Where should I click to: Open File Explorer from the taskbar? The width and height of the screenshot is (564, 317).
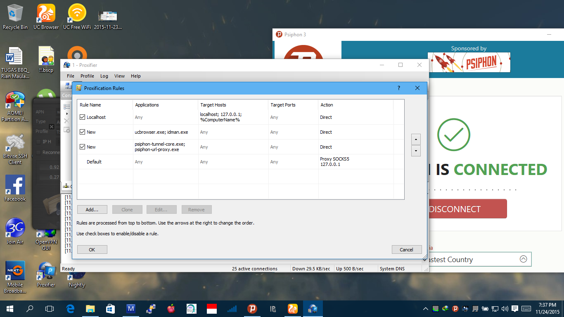[90, 308]
